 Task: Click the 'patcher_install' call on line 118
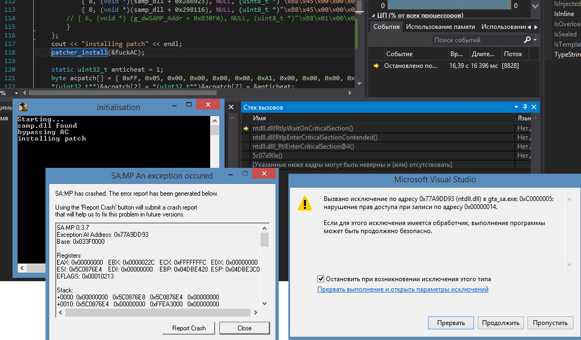coord(79,52)
